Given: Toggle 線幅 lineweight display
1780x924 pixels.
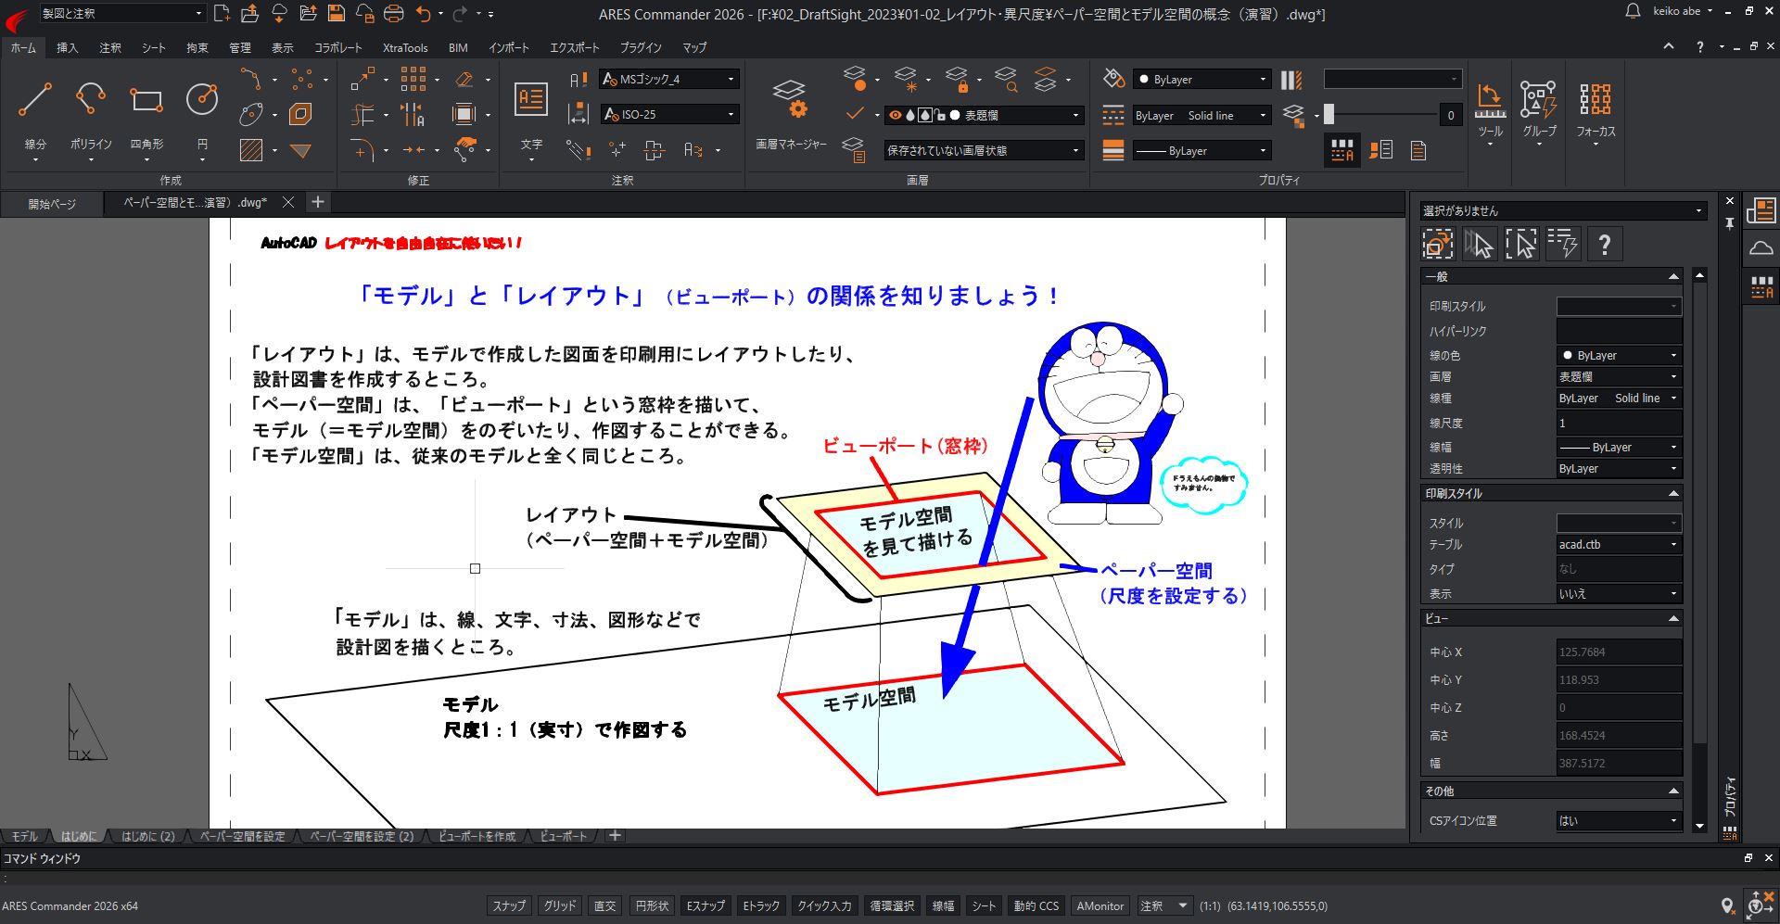Looking at the screenshot, I should (943, 905).
